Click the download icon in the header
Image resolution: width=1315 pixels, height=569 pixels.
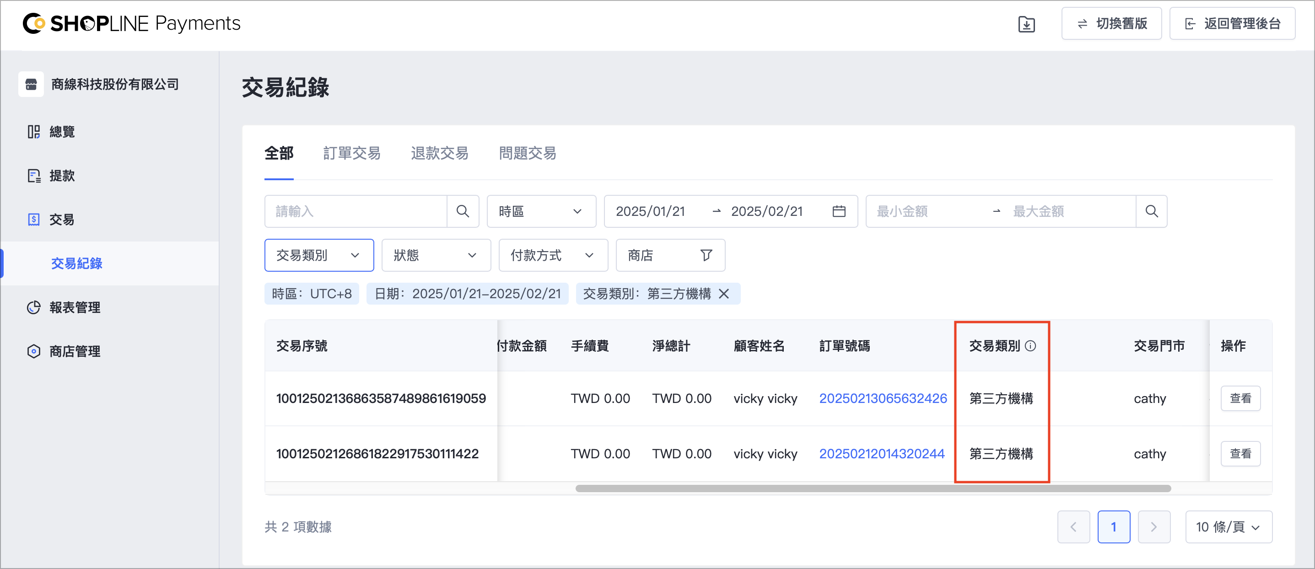(1026, 24)
